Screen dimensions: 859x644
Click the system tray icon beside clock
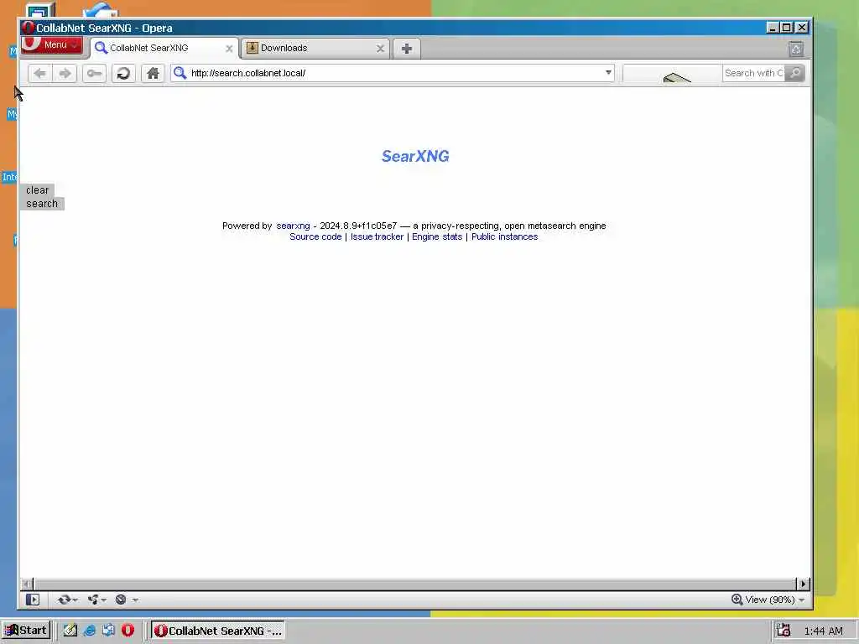[x=784, y=631]
